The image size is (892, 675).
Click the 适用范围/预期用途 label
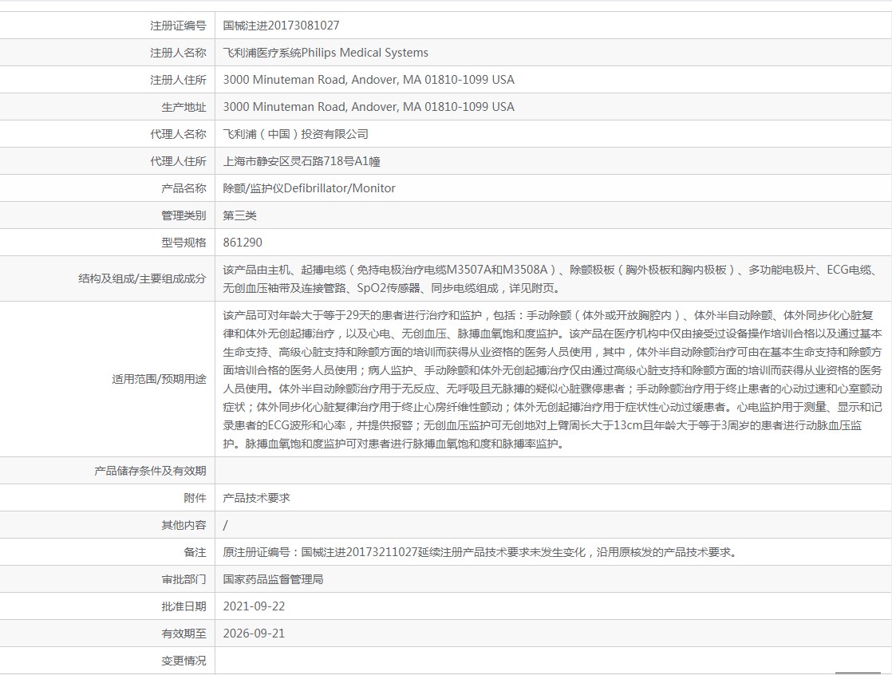160,379
